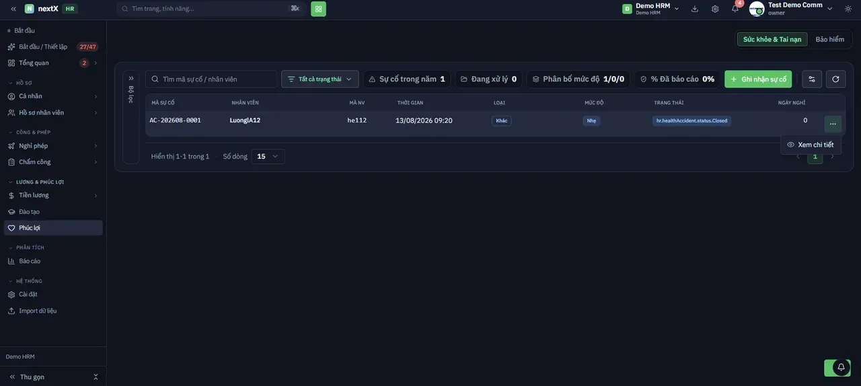Click the nextX logo icon
861x386 pixels.
coord(30,9)
